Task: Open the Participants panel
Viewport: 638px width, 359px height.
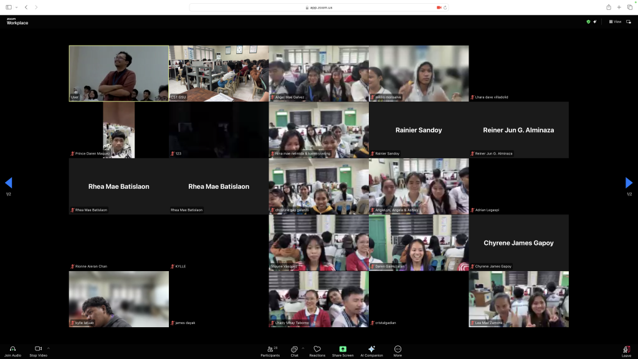Action: point(270,349)
